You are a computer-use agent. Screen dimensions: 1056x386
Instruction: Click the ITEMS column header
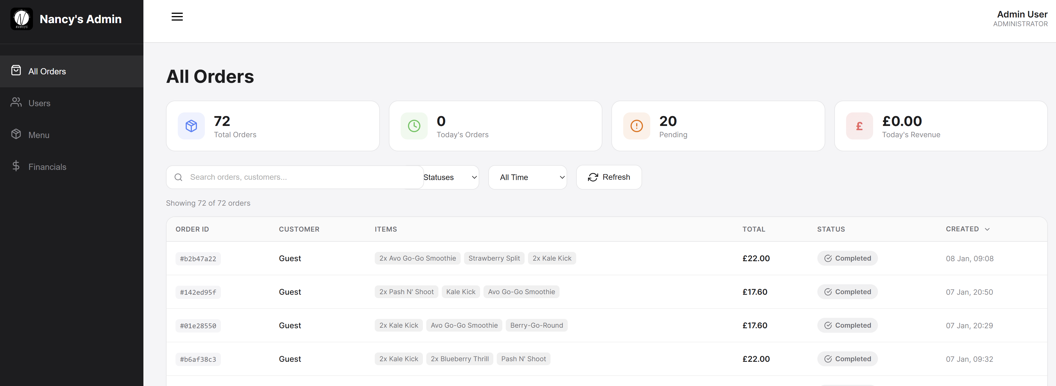(x=386, y=229)
